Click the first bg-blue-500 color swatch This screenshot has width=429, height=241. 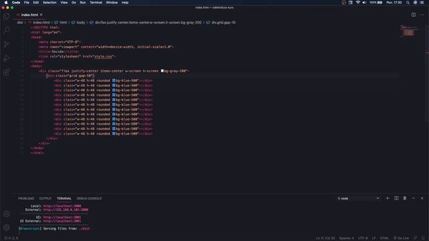(114, 80)
